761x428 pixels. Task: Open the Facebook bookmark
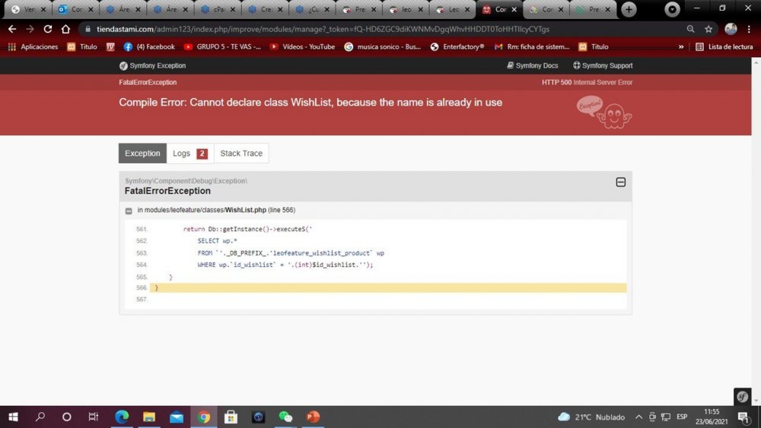tap(149, 46)
